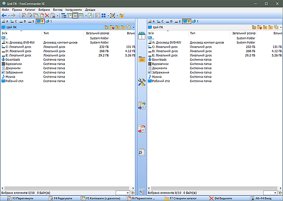The image size is (283, 201).
Task: Expand right panel address bar dropdown arrow
Action: point(281,28)
